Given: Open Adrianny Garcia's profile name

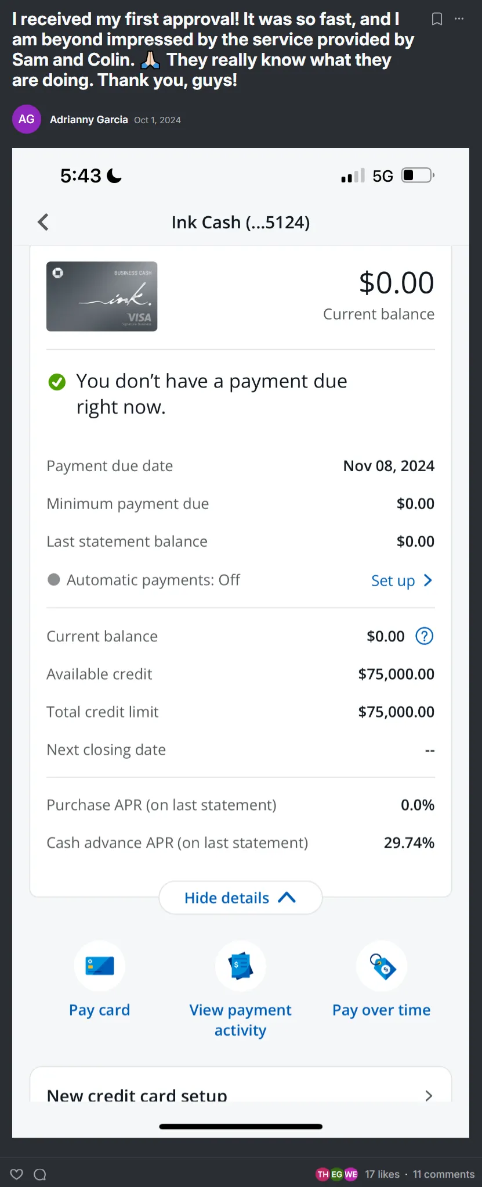Looking at the screenshot, I should pos(89,120).
